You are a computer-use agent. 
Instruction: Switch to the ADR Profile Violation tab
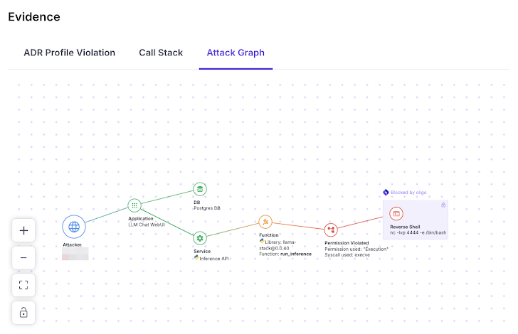[x=69, y=53]
